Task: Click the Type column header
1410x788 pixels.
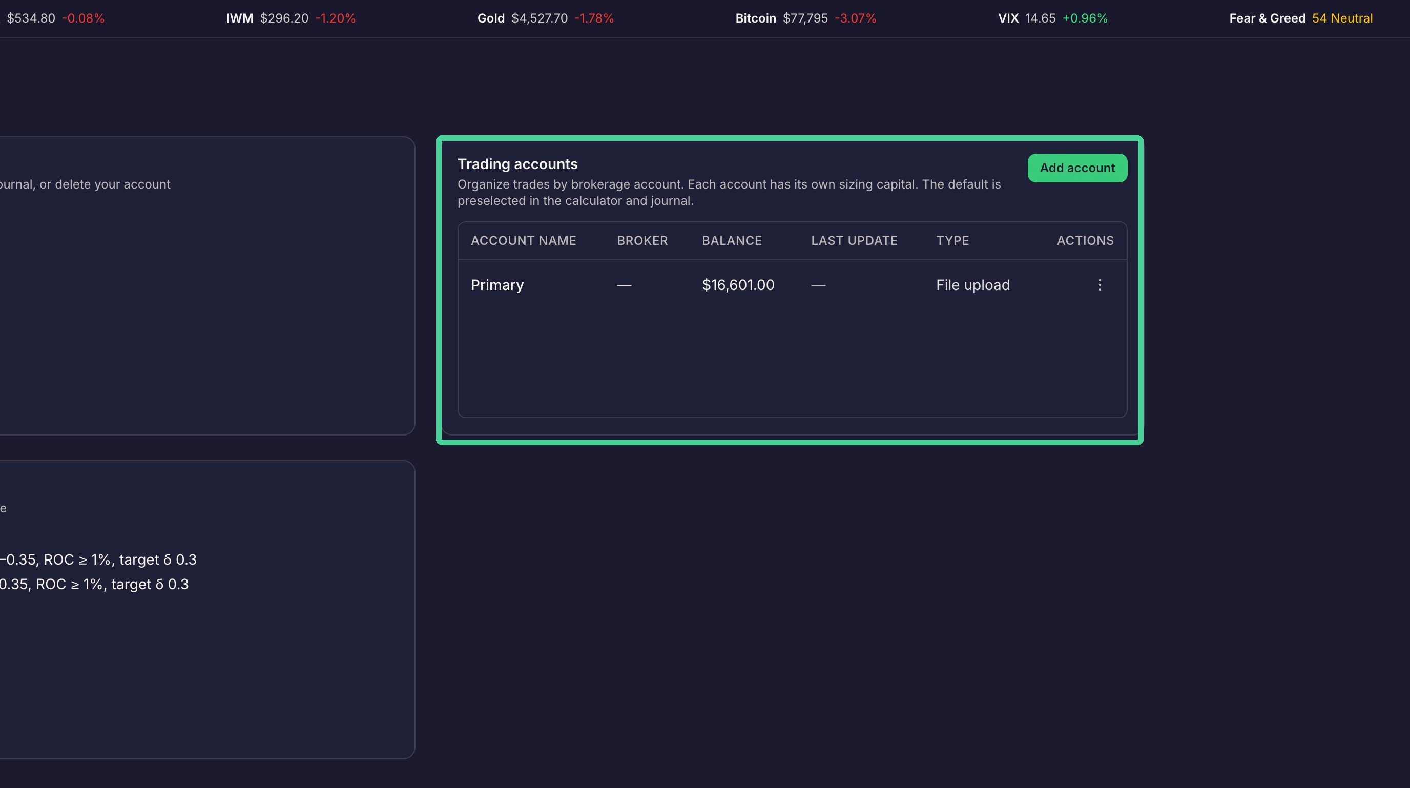Action: click(952, 241)
